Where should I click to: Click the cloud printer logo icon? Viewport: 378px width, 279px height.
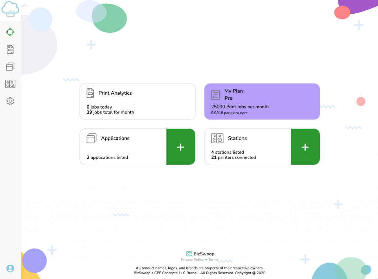pyautogui.click(x=10, y=8)
